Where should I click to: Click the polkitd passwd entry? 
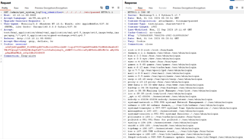point(167,120)
